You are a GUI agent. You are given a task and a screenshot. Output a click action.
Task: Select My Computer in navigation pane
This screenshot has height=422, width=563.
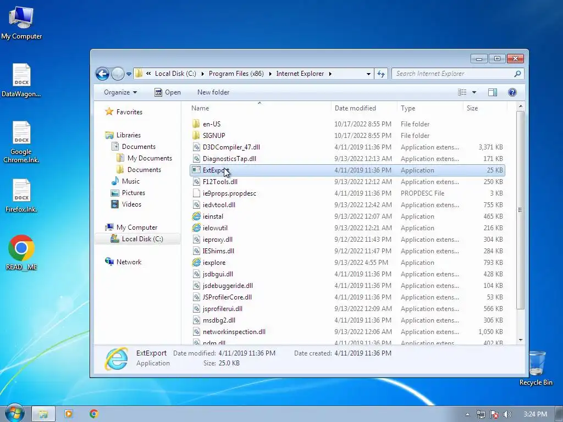click(x=131, y=227)
